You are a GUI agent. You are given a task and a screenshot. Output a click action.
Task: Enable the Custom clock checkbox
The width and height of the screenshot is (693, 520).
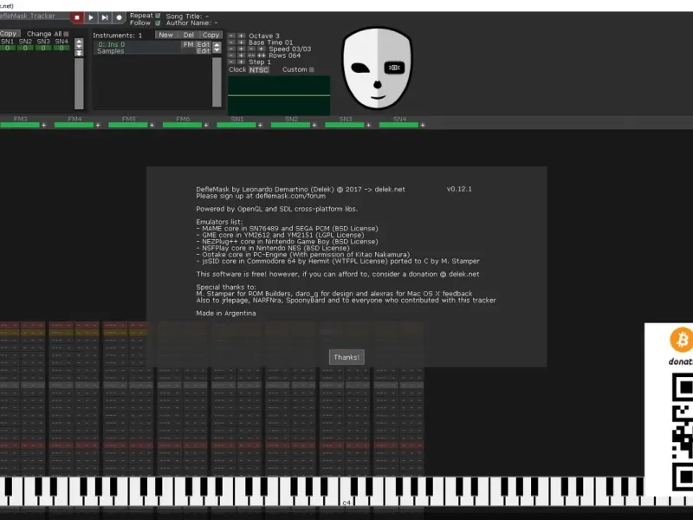point(312,70)
